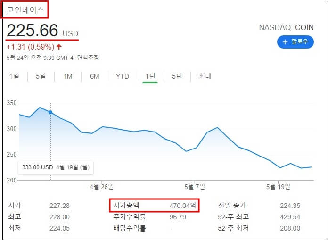
Task: Select the 1일 range tab
Action: tap(14, 76)
